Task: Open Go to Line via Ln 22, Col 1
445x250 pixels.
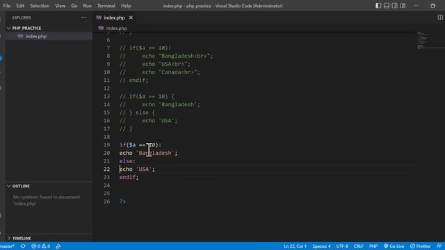Action: tap(295, 246)
